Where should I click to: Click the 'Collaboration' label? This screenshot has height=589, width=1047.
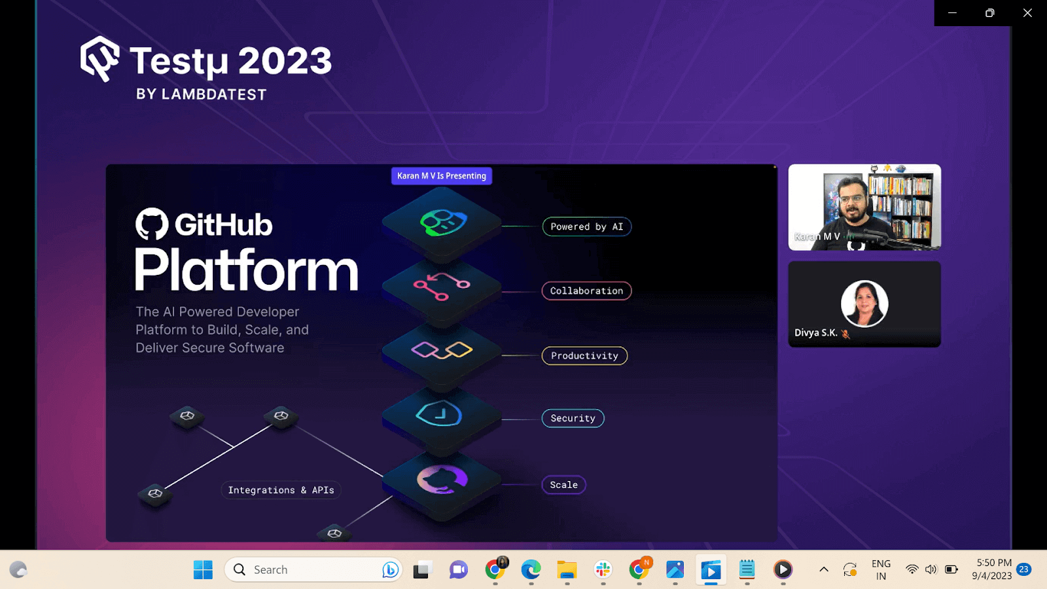pyautogui.click(x=586, y=291)
